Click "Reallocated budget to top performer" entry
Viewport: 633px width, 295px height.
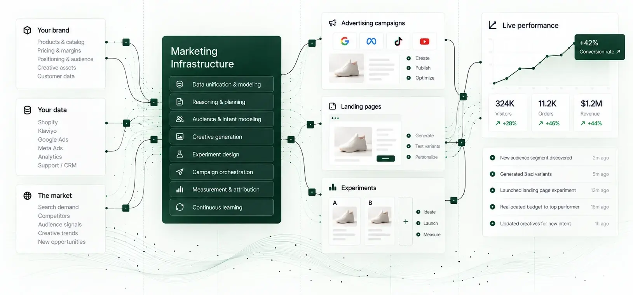point(540,207)
